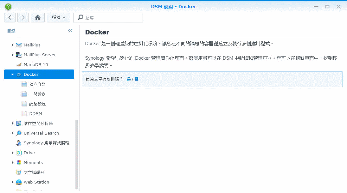Expand the MailPlus Server tree node
Screen dimensions: 347x193
(x=13, y=55)
